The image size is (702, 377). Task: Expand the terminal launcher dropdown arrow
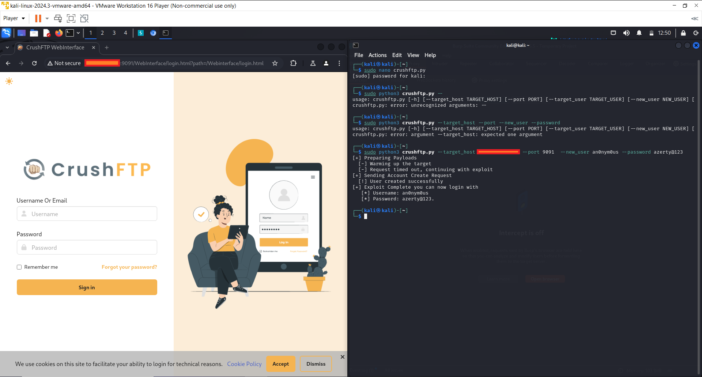coord(78,33)
